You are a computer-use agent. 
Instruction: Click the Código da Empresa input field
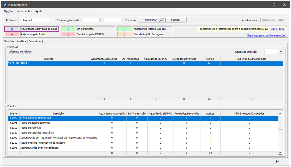271,52
